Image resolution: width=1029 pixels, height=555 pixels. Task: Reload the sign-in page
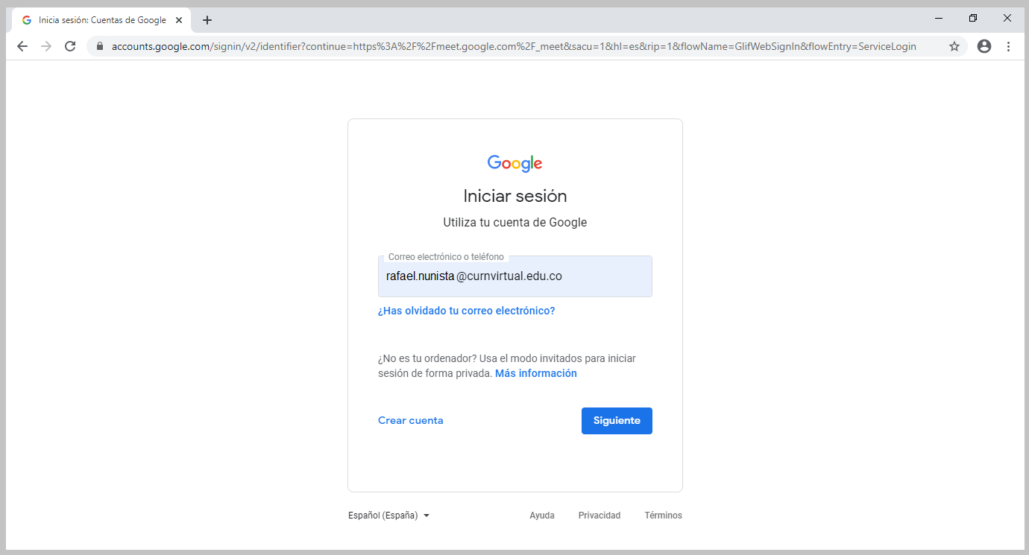69,46
